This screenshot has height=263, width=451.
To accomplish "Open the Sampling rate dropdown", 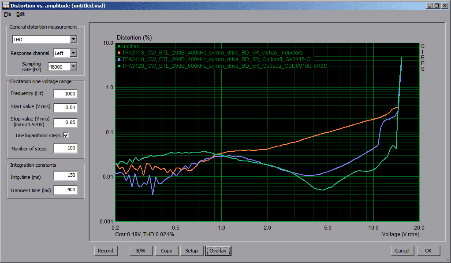I will click(73, 67).
